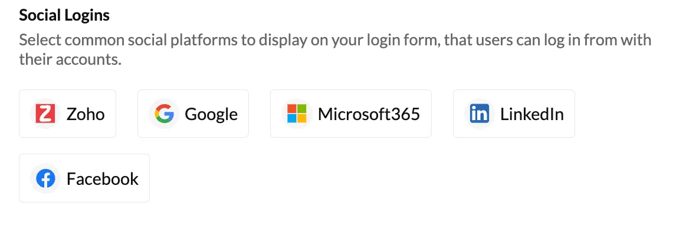Toggle Microsoft365 social login on

[351, 114]
